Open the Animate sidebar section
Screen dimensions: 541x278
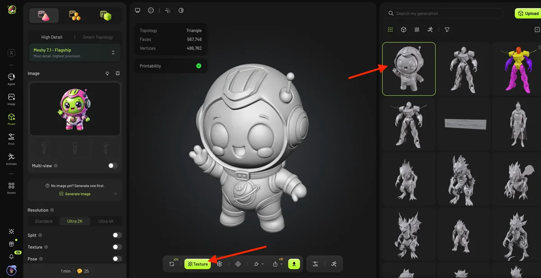(x=11, y=158)
